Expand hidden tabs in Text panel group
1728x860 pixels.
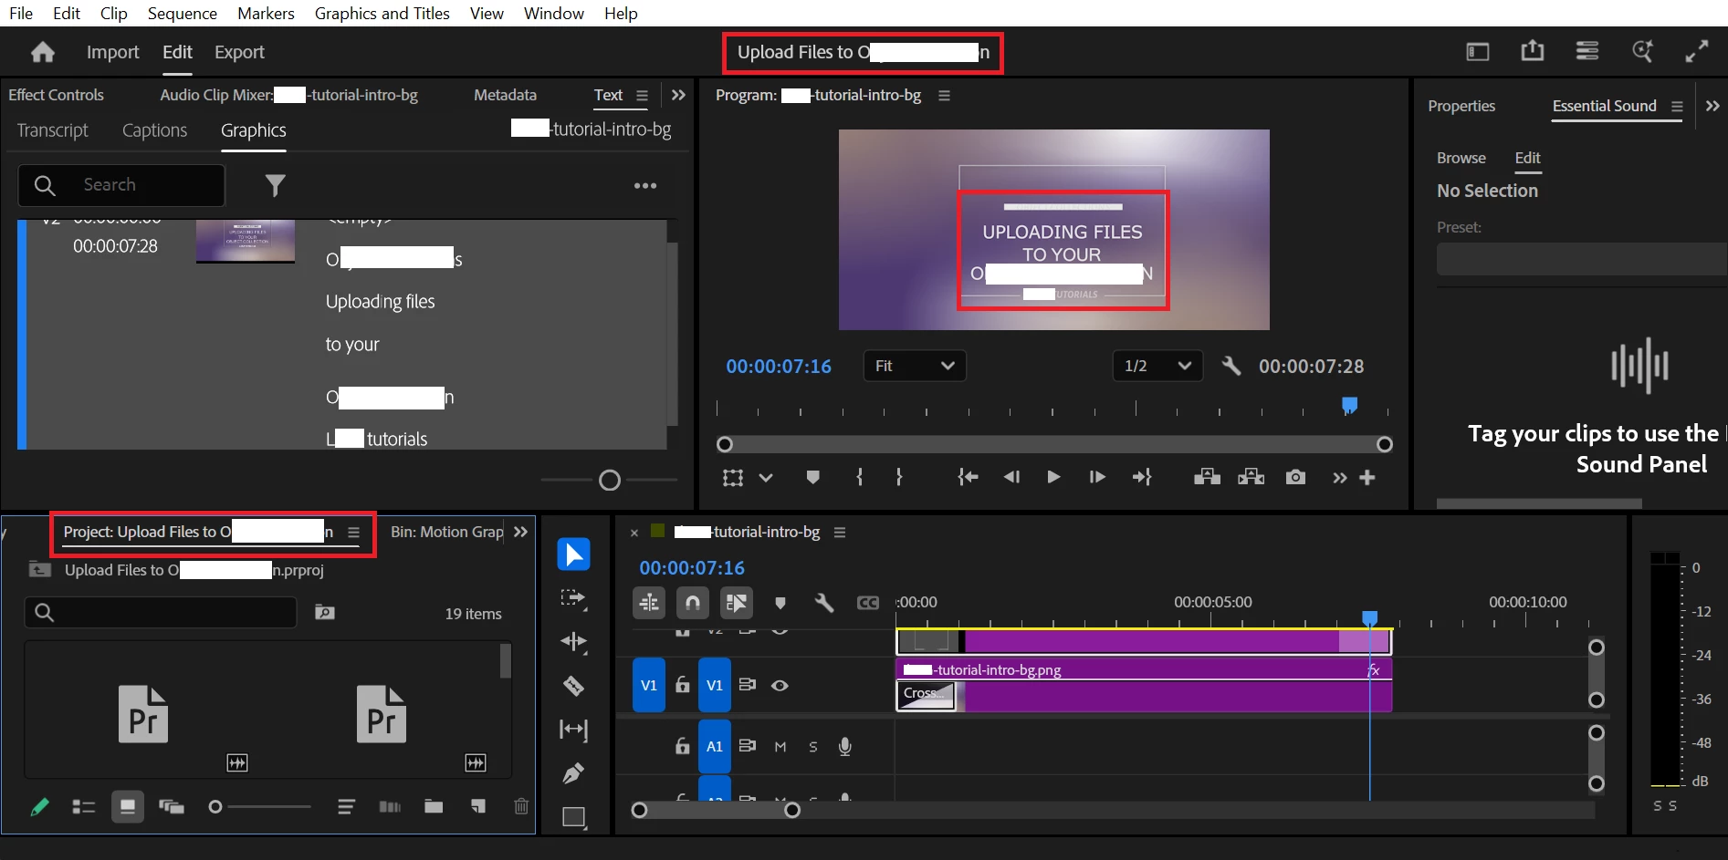pos(678,95)
